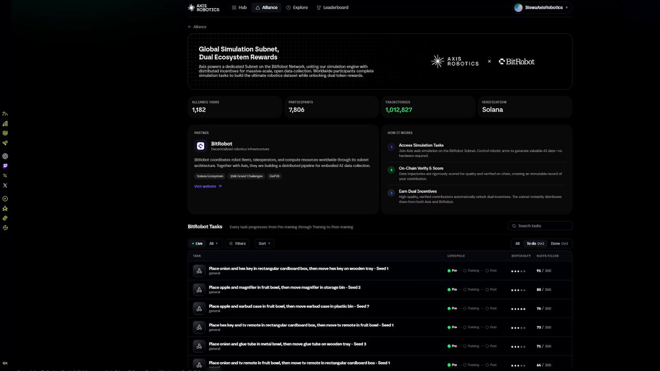The width and height of the screenshot is (660, 371).
Task: Open the Twitch icon in left sidebar
Action: tap(5, 166)
